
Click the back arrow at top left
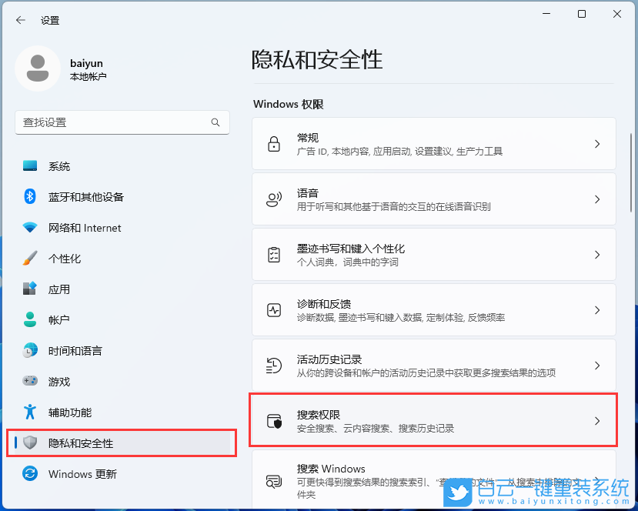point(21,20)
